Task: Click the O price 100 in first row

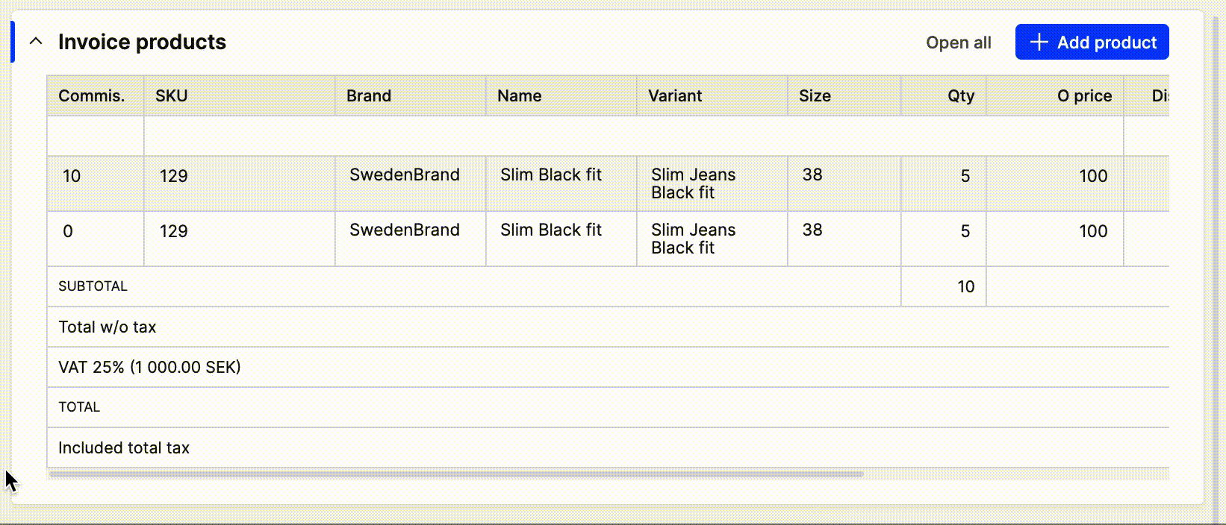Action: pyautogui.click(x=1092, y=176)
